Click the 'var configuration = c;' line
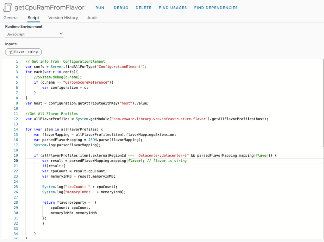 pyautogui.click(x=65, y=87)
